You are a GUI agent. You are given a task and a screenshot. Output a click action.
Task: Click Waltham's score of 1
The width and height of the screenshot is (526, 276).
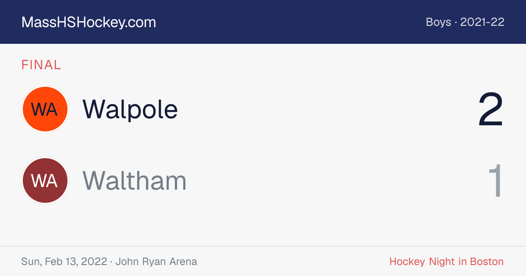click(496, 181)
